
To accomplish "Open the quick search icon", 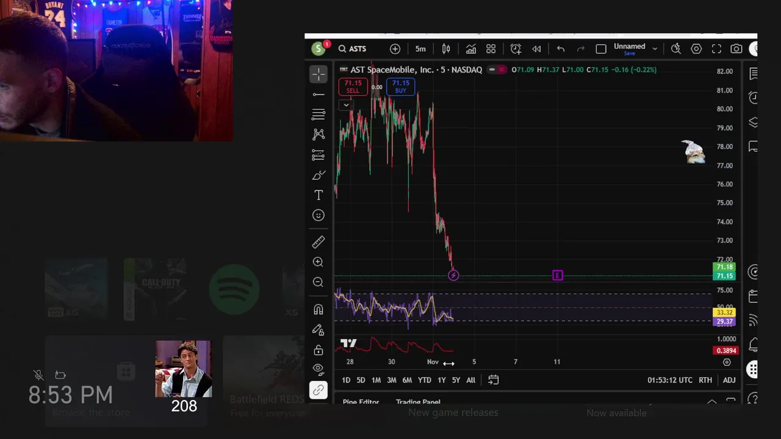I will point(676,49).
